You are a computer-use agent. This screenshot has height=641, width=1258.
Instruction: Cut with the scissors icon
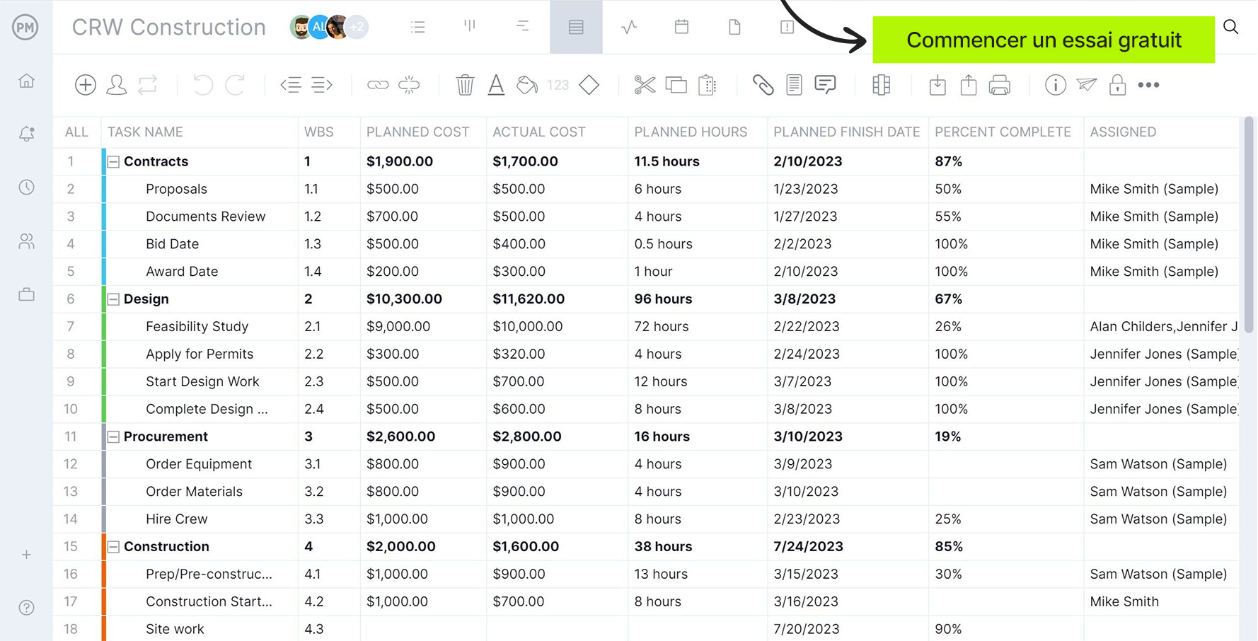coord(645,85)
